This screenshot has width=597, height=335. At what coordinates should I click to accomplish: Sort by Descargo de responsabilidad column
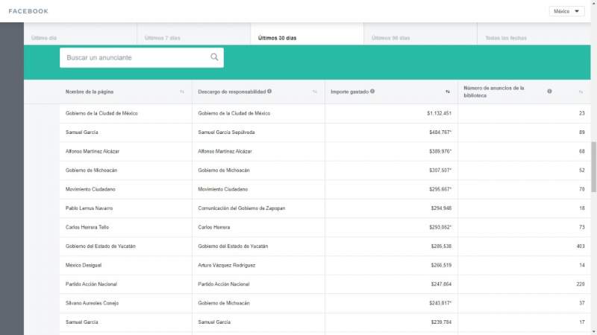pos(314,92)
